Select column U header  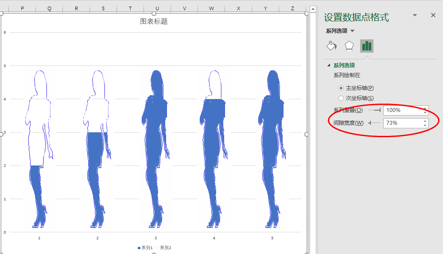157,8
